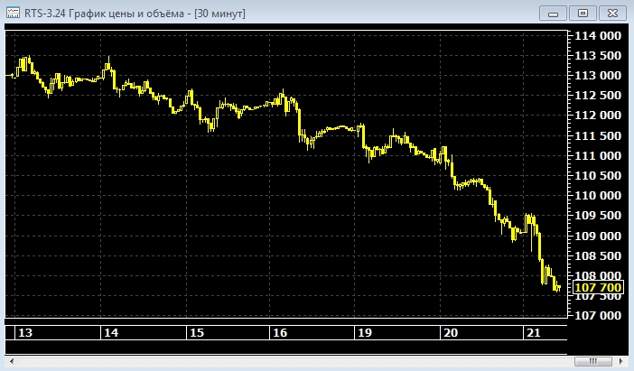Select date 13 on the time axis
Image resolution: width=634 pixels, height=371 pixels.
tap(25, 333)
